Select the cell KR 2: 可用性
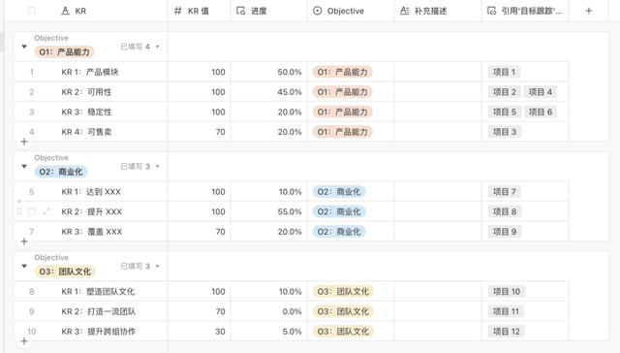620x353 pixels. point(86,92)
